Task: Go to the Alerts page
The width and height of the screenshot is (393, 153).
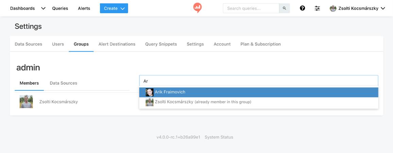Action: [x=84, y=8]
